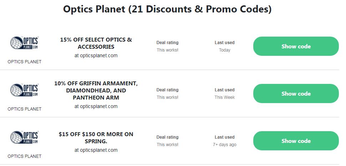This screenshot has height=166, width=346.
Task: Click the Optics Planet store name under second logo
Action: tap(24, 109)
